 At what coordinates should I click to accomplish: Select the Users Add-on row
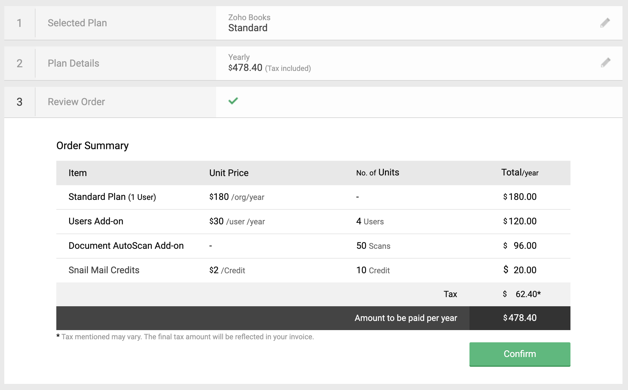(96, 221)
